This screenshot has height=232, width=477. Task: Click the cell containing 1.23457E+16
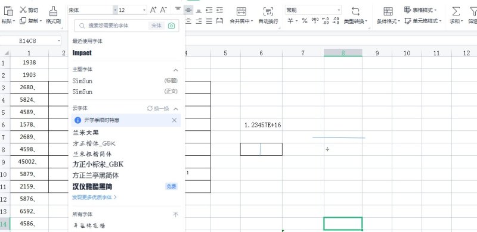tap(261, 125)
